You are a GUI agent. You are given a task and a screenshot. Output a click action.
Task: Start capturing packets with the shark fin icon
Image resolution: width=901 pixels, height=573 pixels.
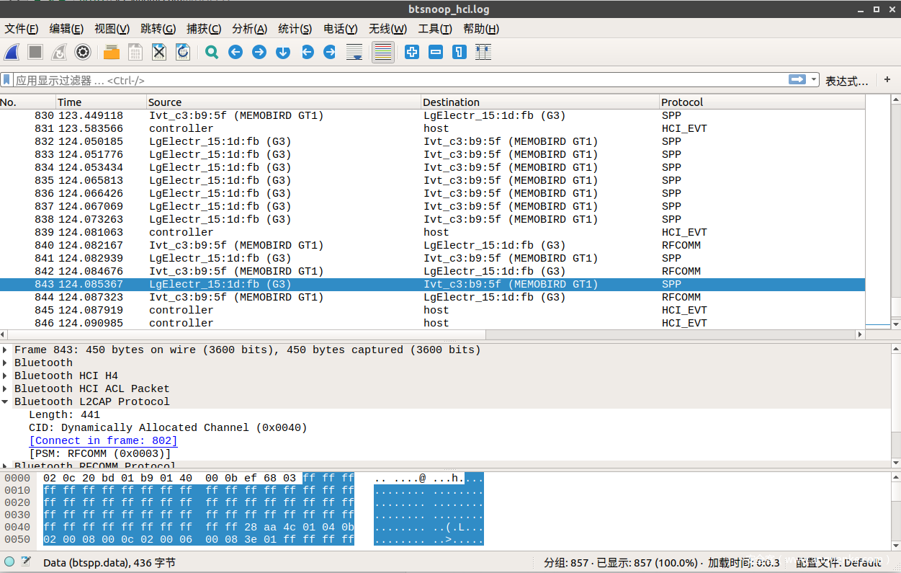coord(12,52)
